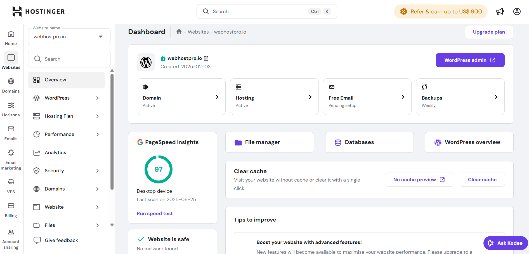Image resolution: width=529 pixels, height=254 pixels.
Task: Click the Databases stack icon
Action: [338, 143]
